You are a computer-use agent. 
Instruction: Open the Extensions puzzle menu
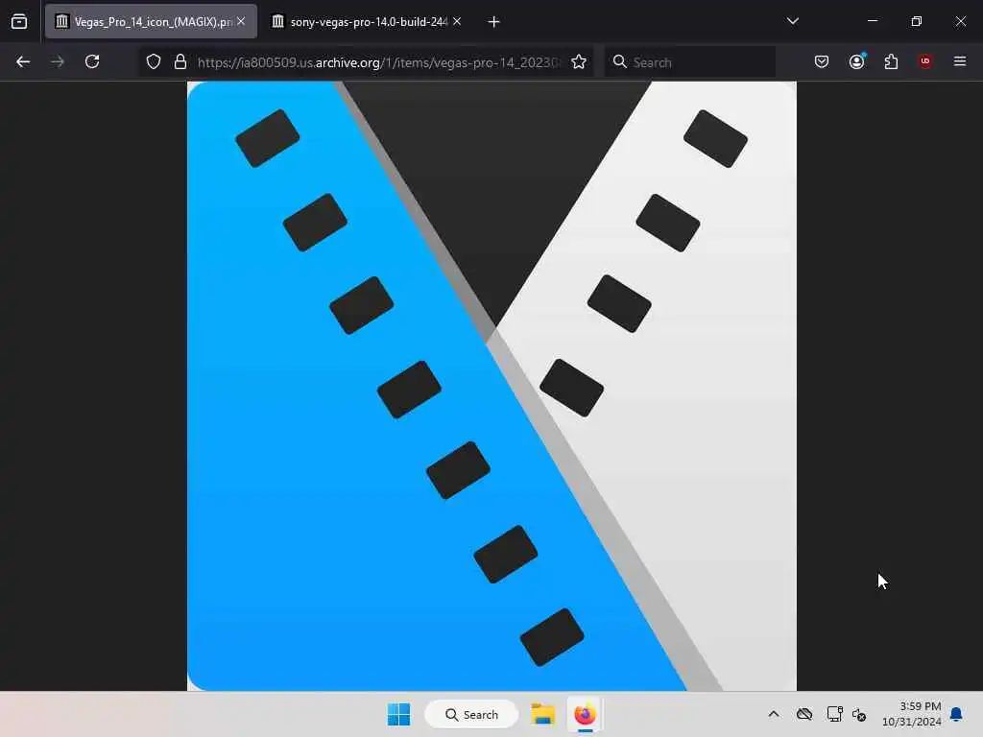891,61
